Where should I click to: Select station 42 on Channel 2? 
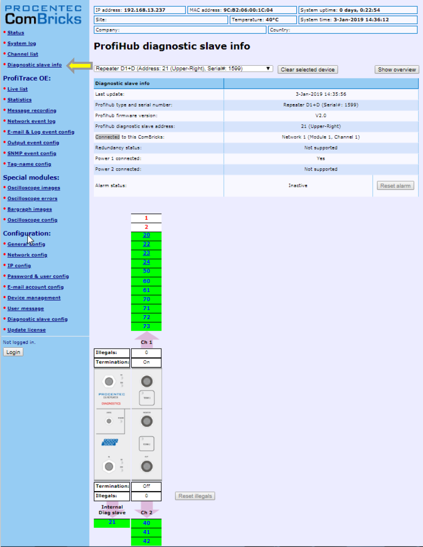146,541
